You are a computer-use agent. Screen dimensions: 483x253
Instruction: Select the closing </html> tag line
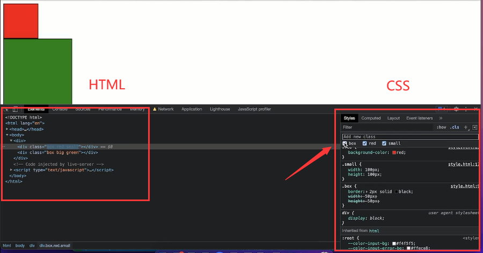point(13,181)
